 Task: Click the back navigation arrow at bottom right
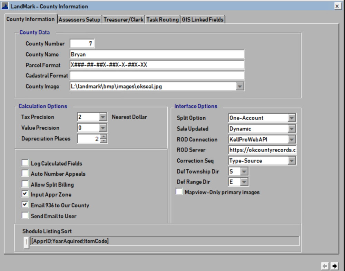(325, 266)
